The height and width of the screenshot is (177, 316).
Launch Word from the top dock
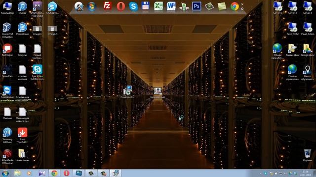171,6
